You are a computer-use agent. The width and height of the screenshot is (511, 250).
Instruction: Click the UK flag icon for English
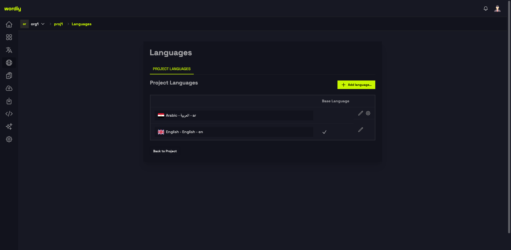(161, 132)
